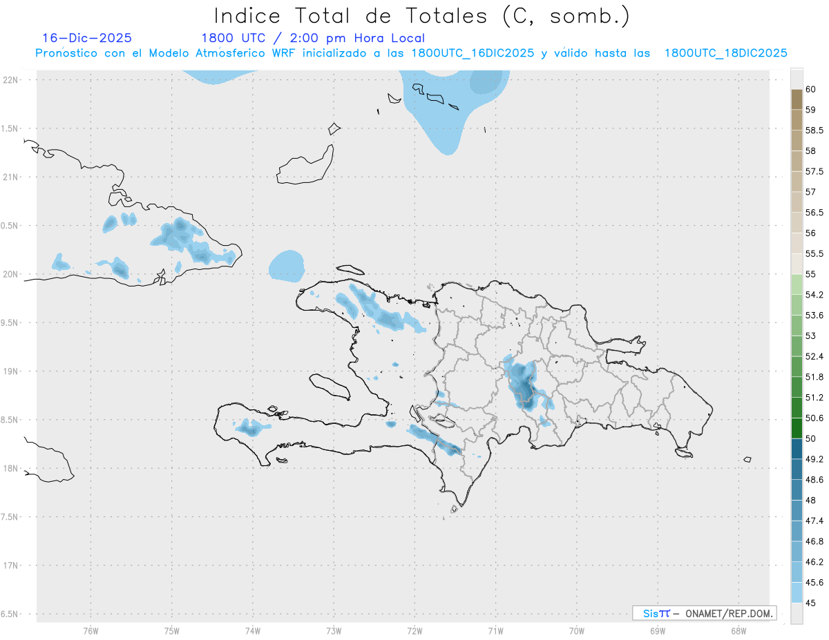Select the date text '16-Dic-2025'
Screen dimensions: 829x640
87,38
